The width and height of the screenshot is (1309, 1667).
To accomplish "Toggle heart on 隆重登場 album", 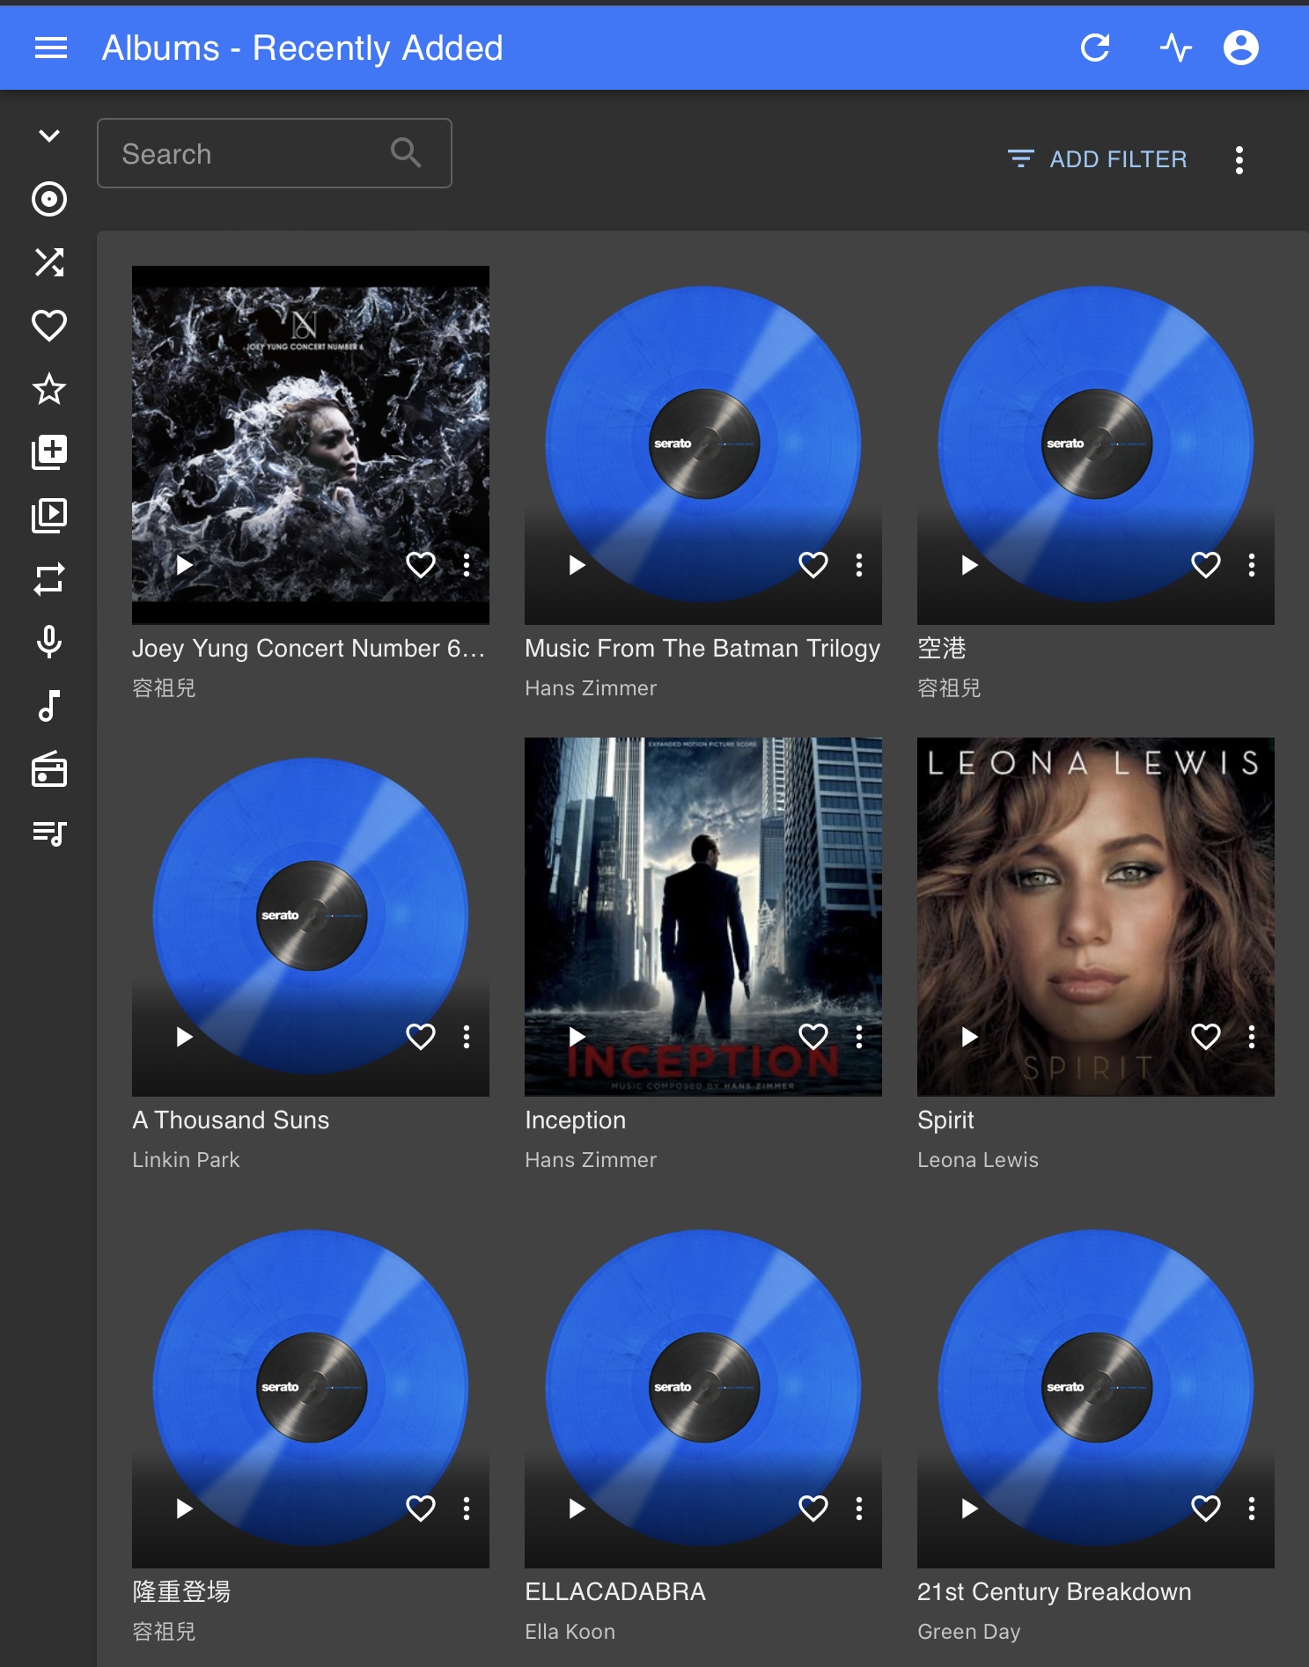I will [421, 1509].
